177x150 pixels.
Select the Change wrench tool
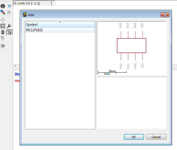tap(9, 26)
